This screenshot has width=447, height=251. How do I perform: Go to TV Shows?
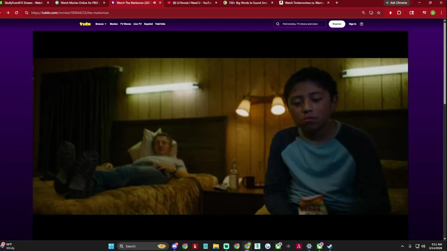coord(125,24)
